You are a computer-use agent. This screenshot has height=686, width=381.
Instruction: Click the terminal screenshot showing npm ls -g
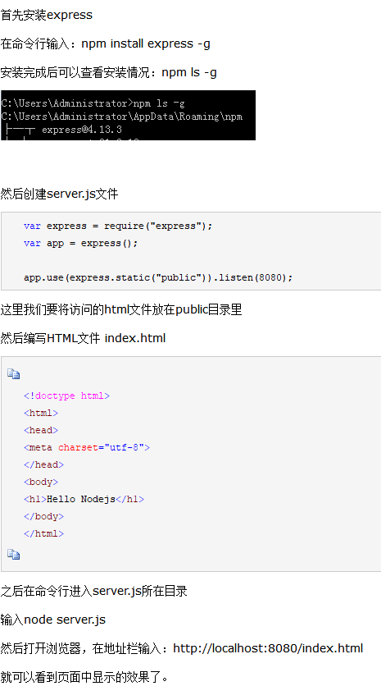coord(128,116)
